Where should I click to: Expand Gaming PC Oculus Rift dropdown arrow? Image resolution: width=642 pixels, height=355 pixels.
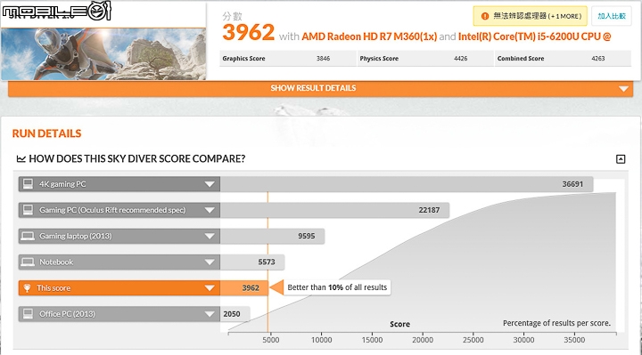(x=210, y=210)
